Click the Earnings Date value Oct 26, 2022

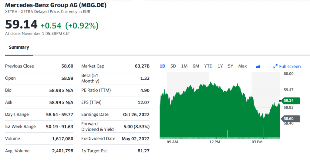[x=136, y=115]
